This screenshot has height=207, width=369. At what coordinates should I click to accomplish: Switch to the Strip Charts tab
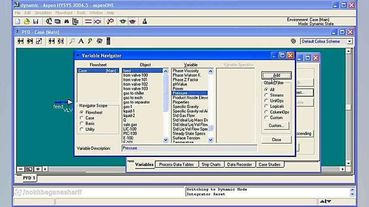point(211,164)
